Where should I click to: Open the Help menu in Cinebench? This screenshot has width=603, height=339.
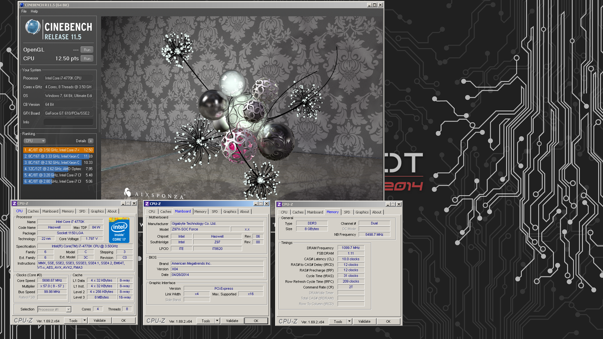(x=34, y=11)
